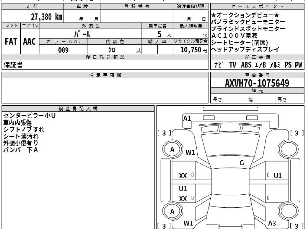The width and height of the screenshot is (306, 229).
Task: Select the バンパー下A note
Action: 21,150
